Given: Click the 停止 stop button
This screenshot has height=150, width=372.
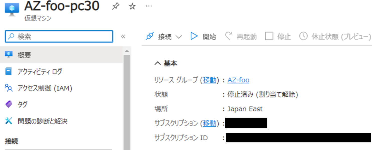Looking at the screenshot, I should 278,37.
